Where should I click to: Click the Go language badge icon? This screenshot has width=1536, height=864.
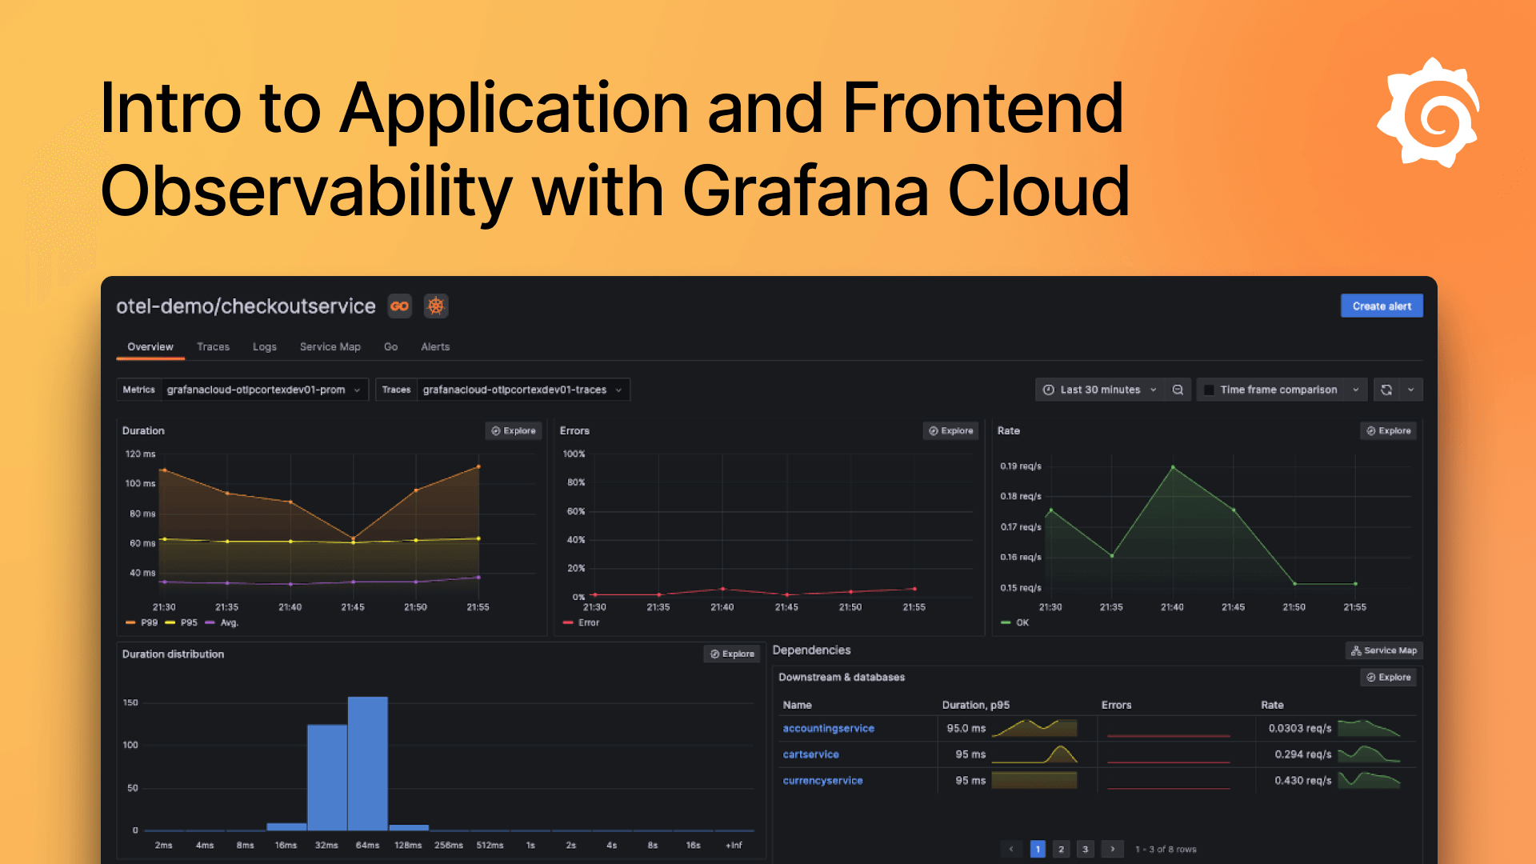pos(400,306)
